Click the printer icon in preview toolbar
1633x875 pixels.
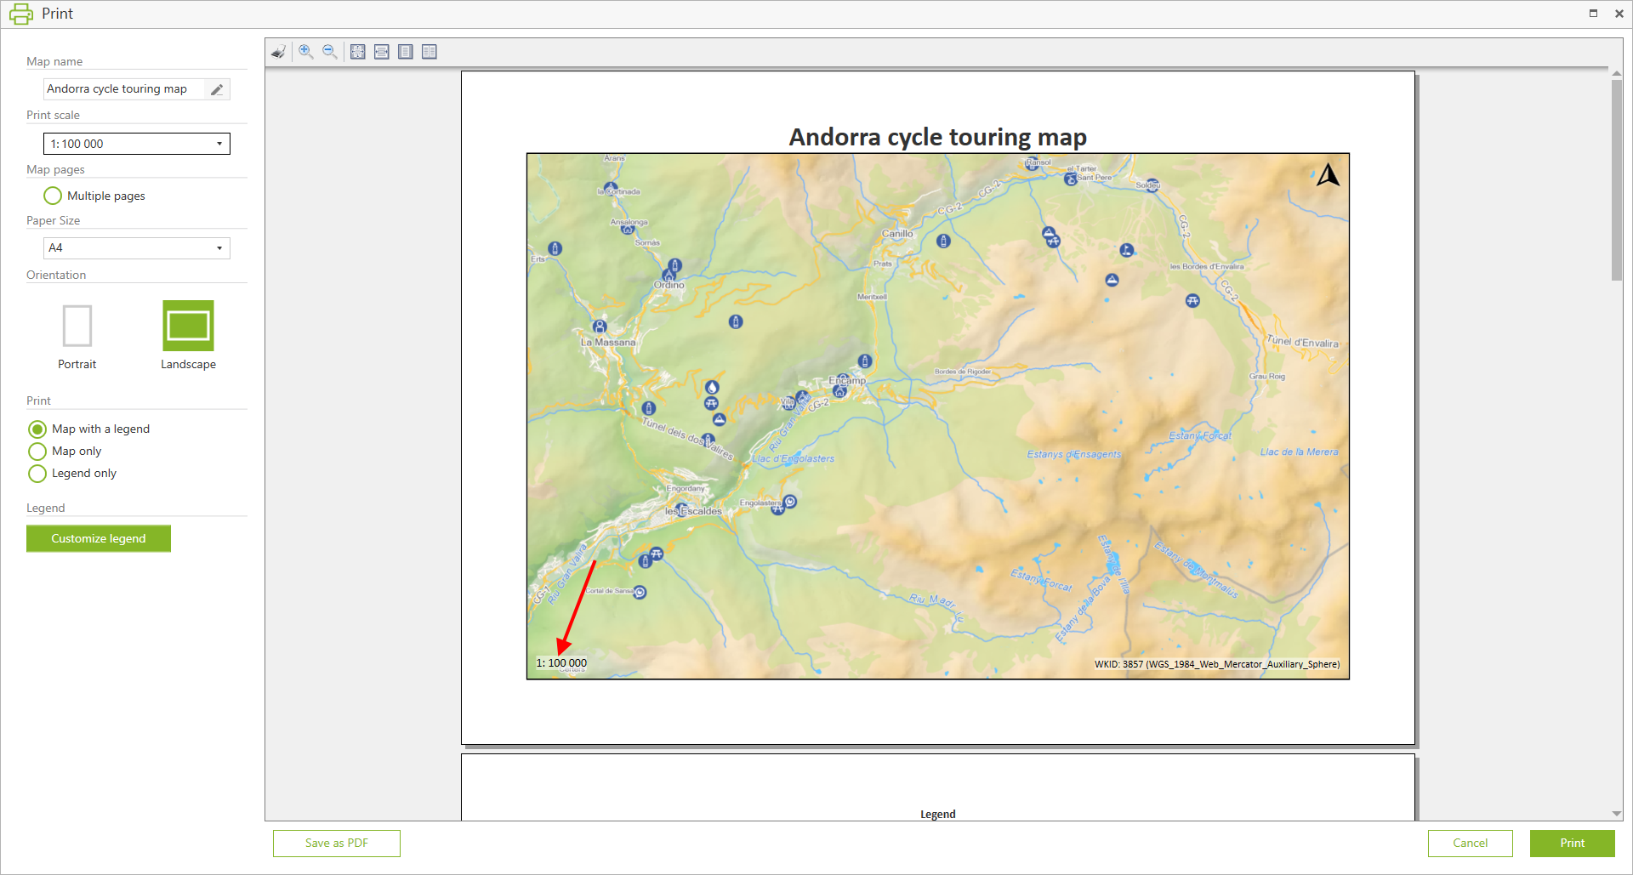tap(278, 52)
